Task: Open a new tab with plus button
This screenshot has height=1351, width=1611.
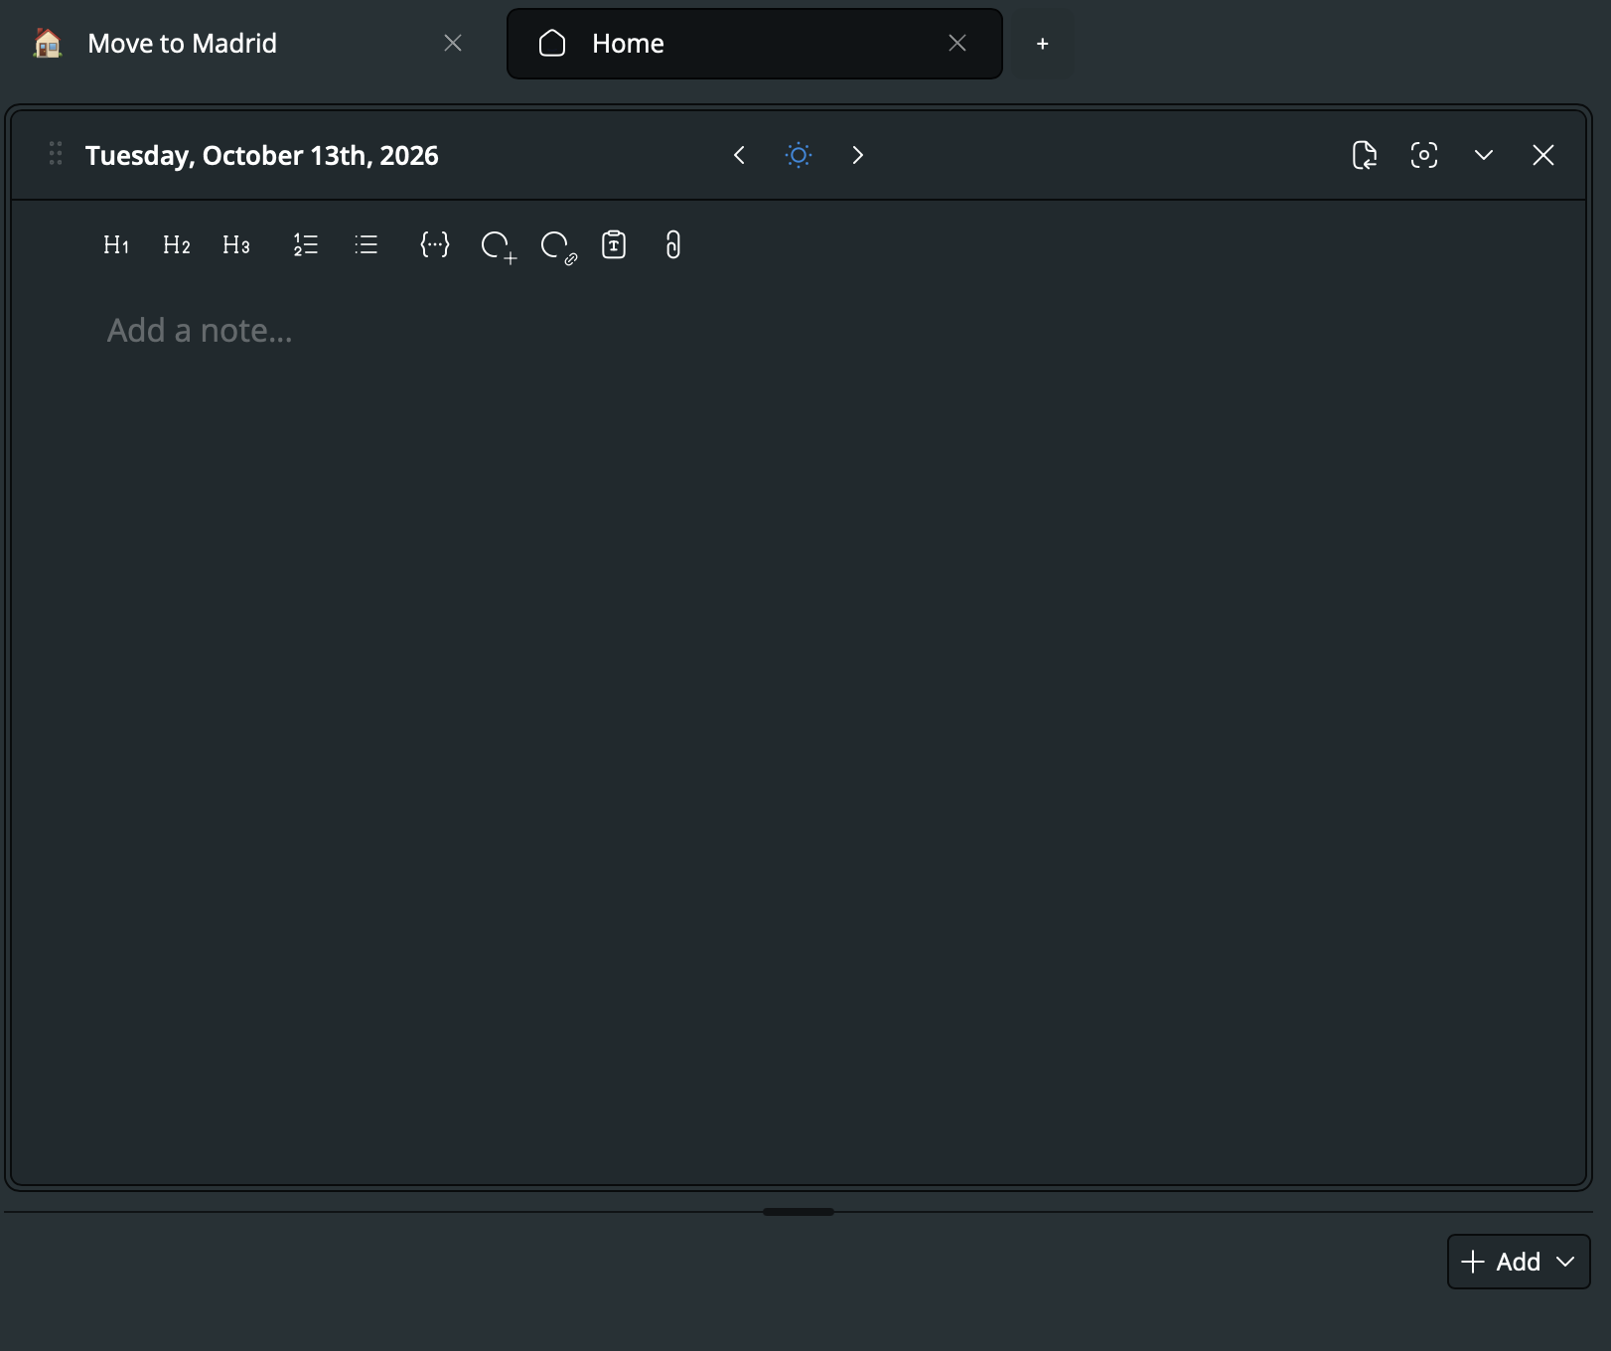Action: [1043, 44]
